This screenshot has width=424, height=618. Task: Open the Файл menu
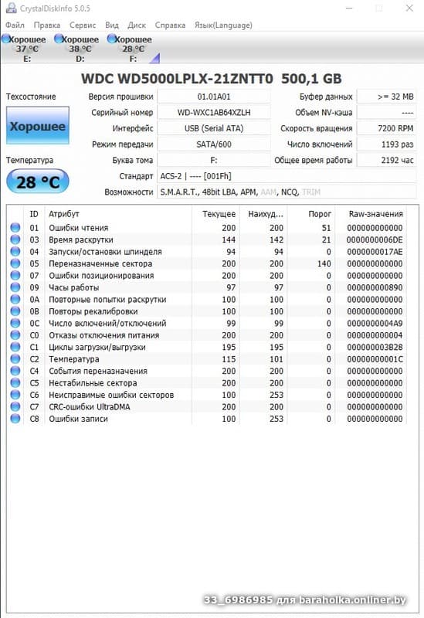click(x=15, y=25)
